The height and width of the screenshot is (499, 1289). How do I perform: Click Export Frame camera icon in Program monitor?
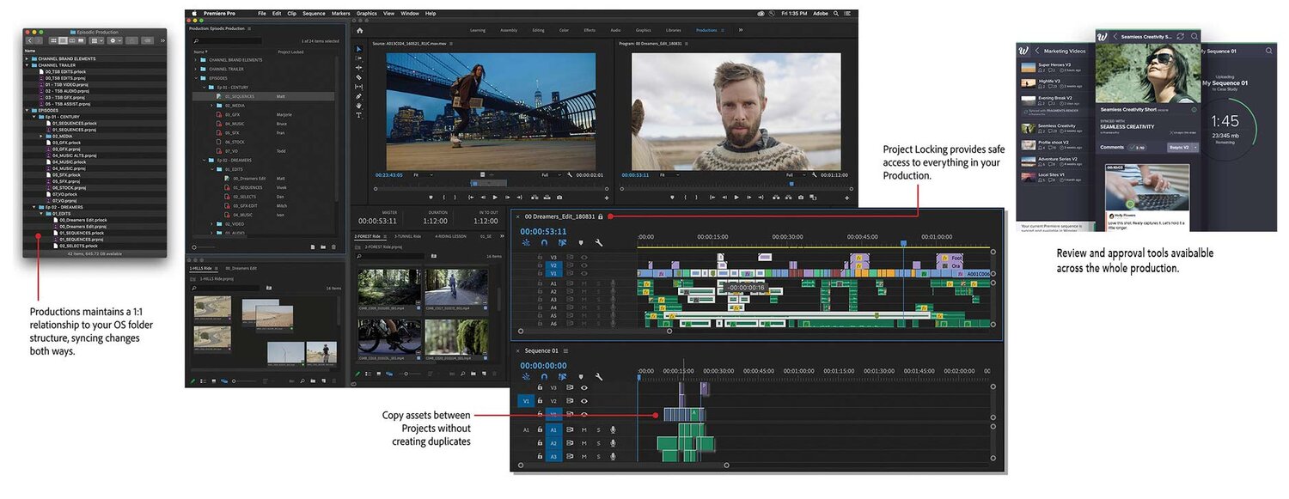800,197
